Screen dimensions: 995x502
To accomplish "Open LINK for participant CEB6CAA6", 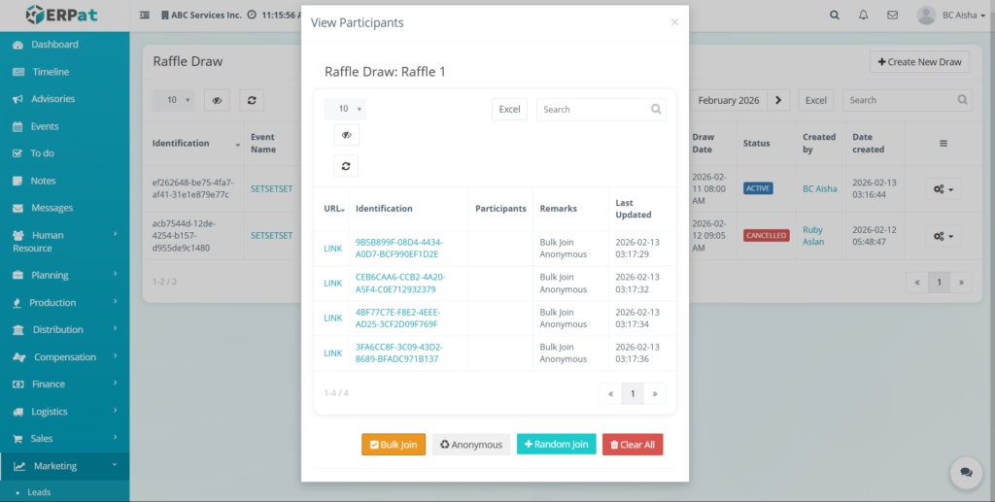I will click(333, 284).
